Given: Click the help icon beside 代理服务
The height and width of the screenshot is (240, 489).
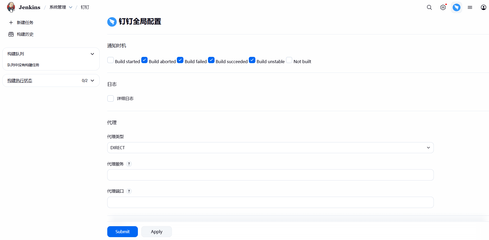Looking at the screenshot, I should pos(129,164).
